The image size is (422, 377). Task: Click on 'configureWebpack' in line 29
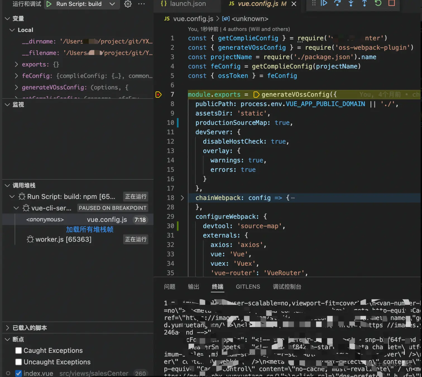coord(226,217)
